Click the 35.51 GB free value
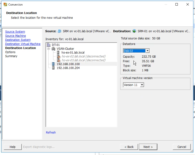 coord(148,61)
